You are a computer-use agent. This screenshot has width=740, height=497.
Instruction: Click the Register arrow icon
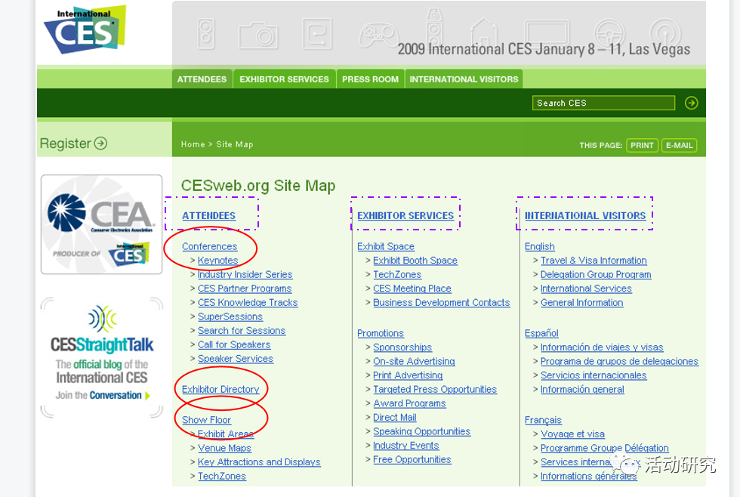[100, 143]
